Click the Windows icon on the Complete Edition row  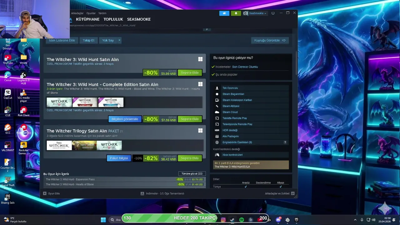(200, 84)
